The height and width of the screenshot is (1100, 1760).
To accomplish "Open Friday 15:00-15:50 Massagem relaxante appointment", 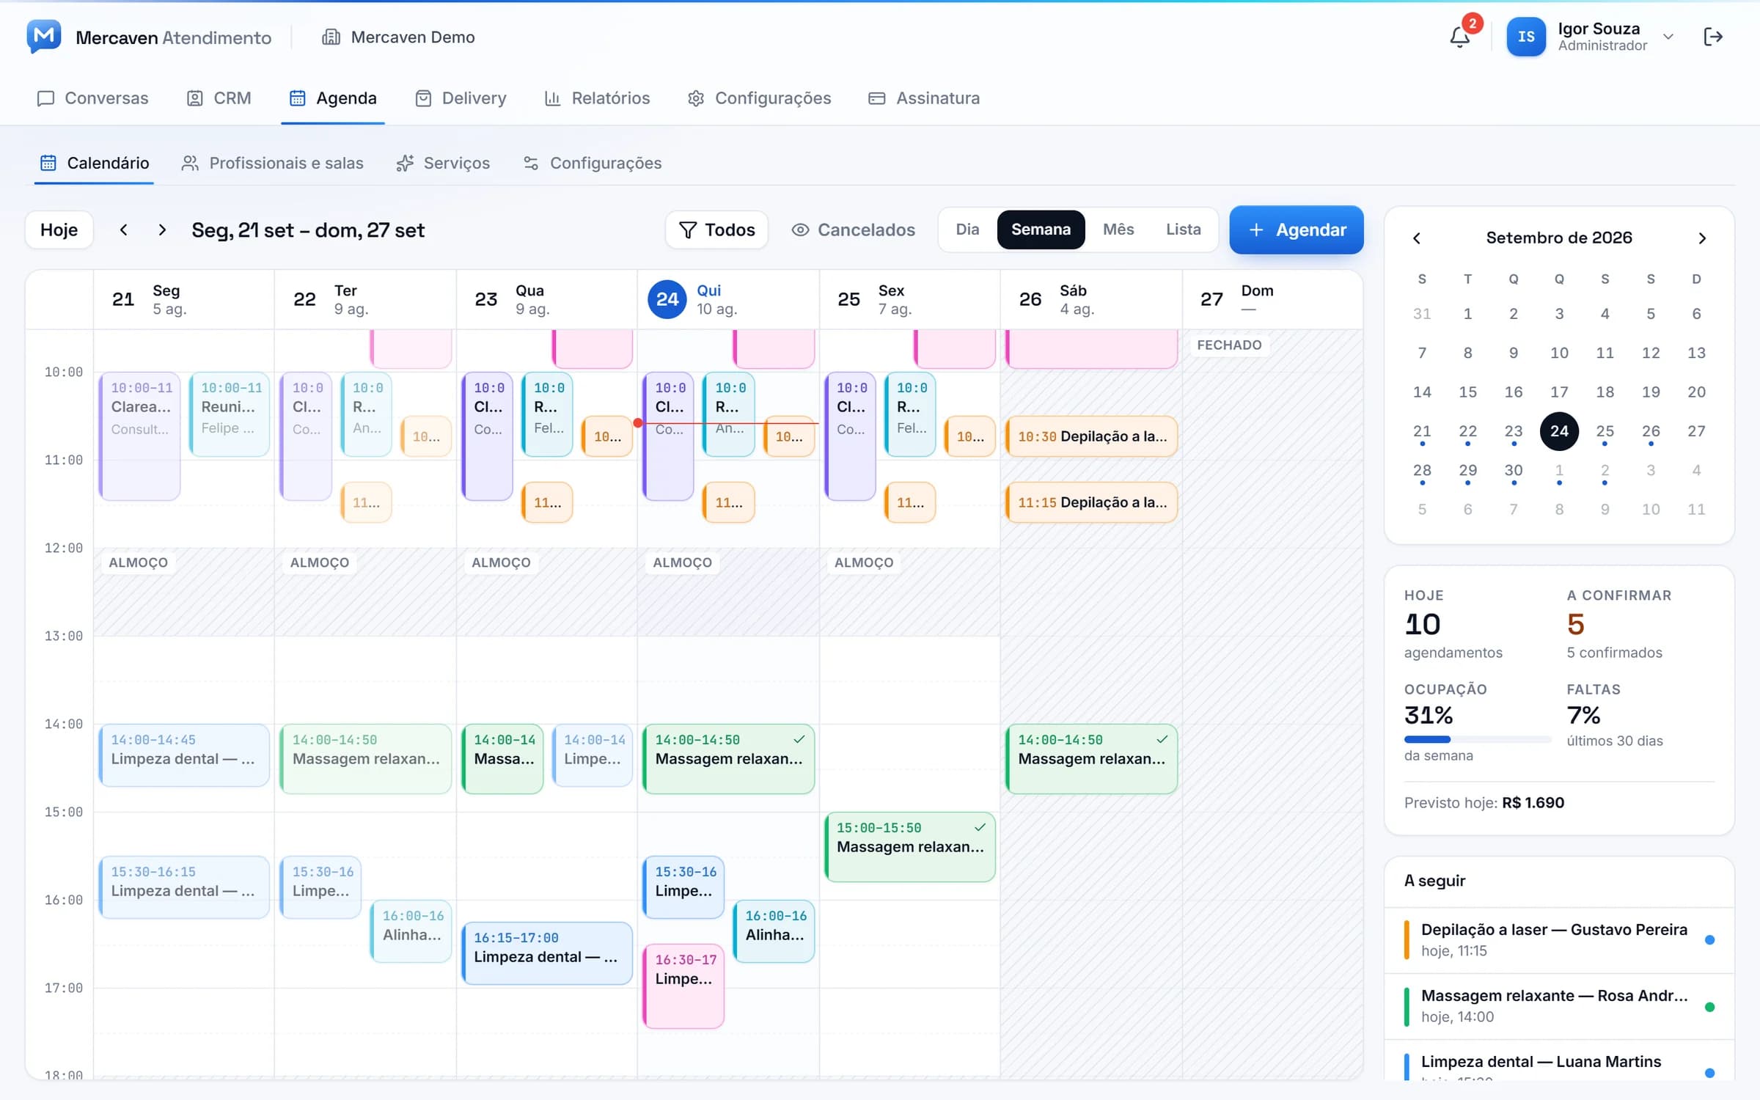I will (x=909, y=846).
